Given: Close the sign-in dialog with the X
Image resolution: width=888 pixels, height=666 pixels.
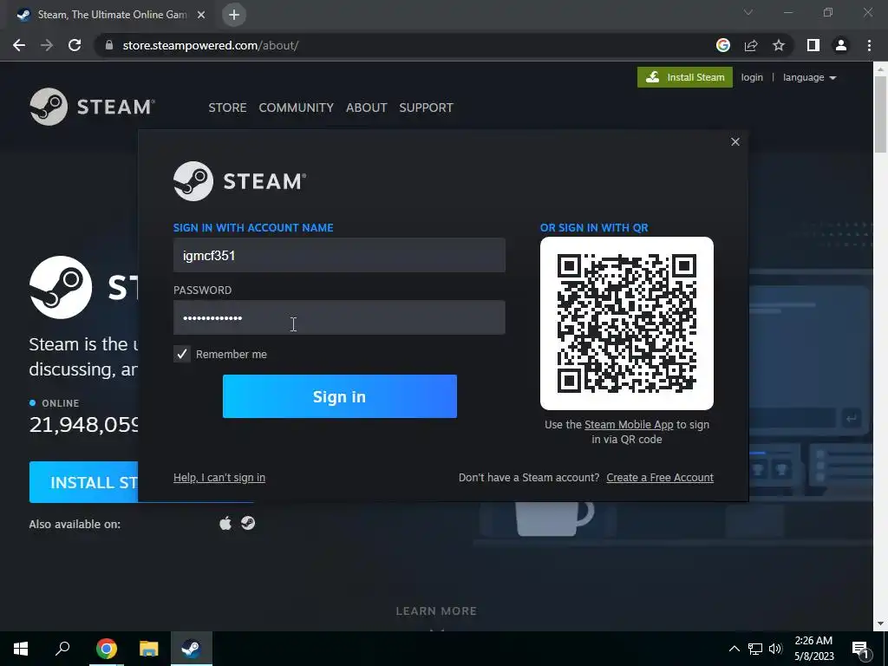Looking at the screenshot, I should [x=735, y=141].
